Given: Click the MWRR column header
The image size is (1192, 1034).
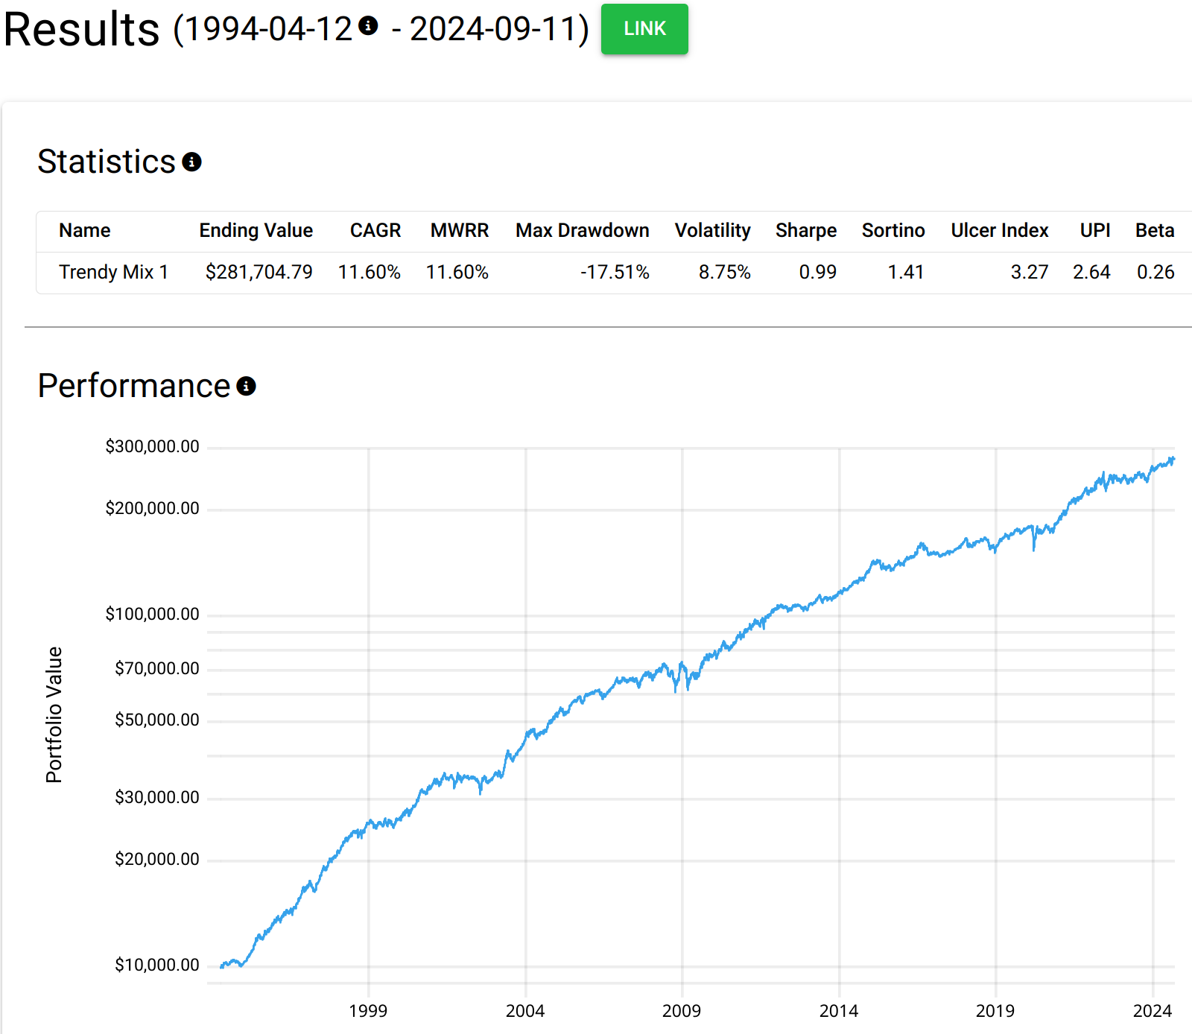Looking at the screenshot, I should 460,231.
